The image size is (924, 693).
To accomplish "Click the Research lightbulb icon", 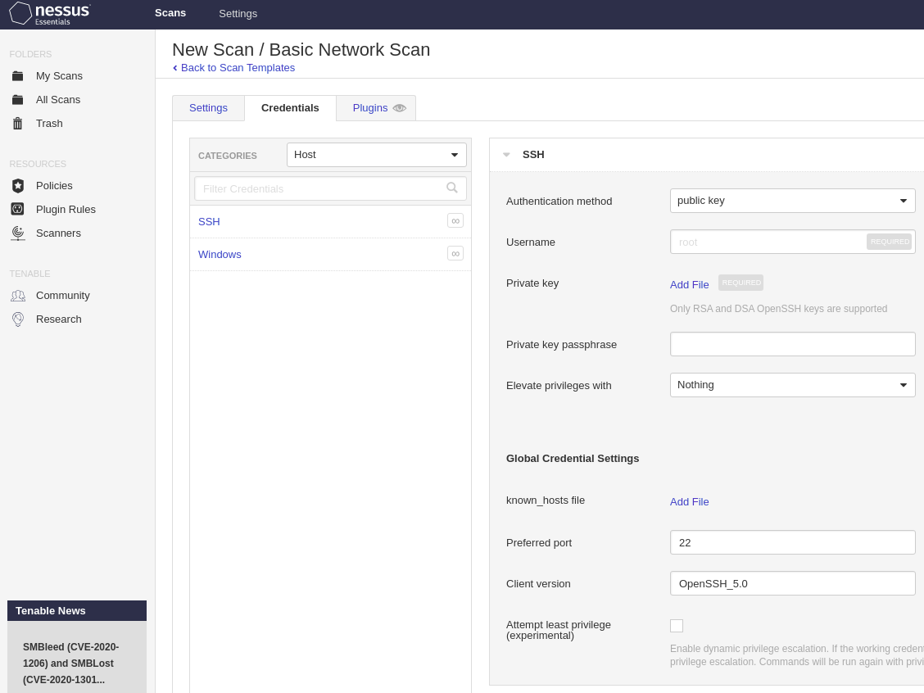I will click(x=17, y=319).
